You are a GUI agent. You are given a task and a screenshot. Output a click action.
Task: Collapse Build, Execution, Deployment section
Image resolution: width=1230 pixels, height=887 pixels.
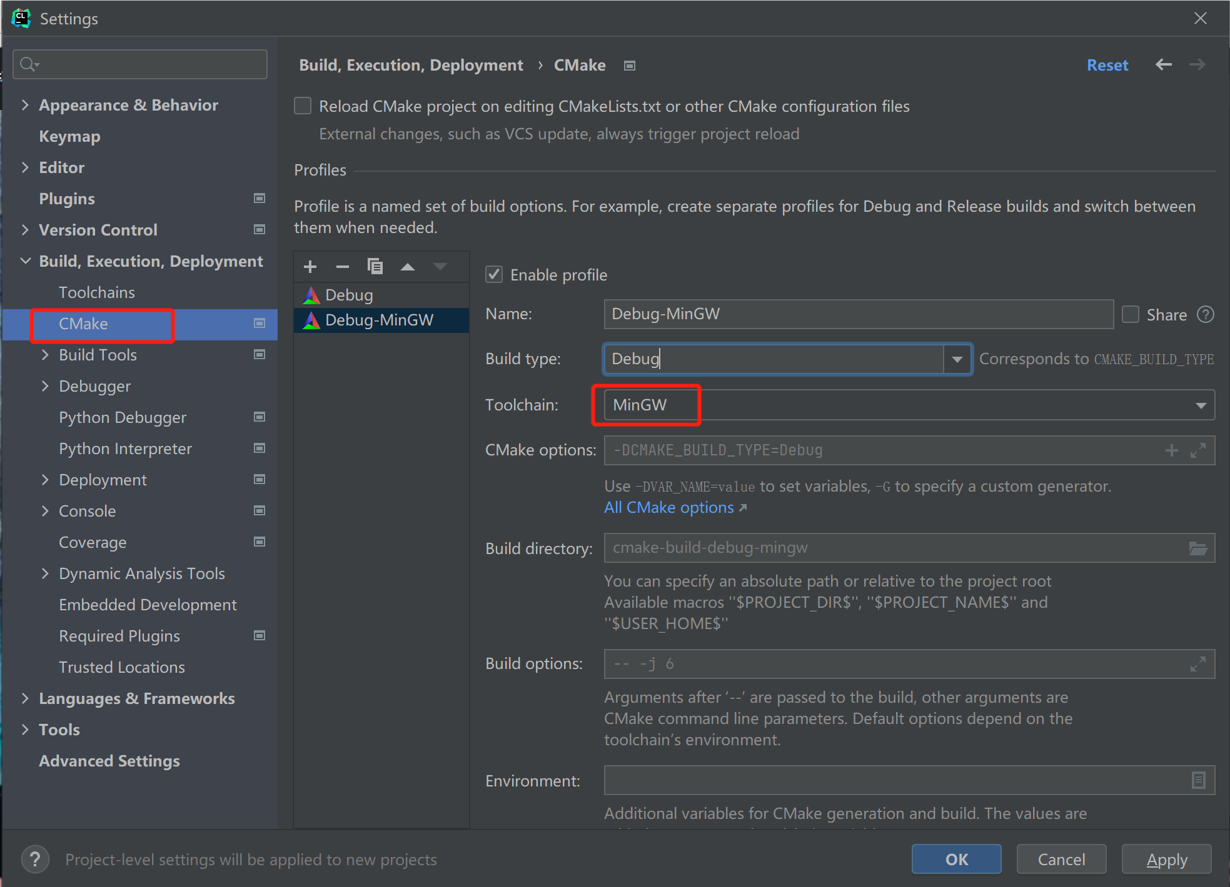point(25,261)
